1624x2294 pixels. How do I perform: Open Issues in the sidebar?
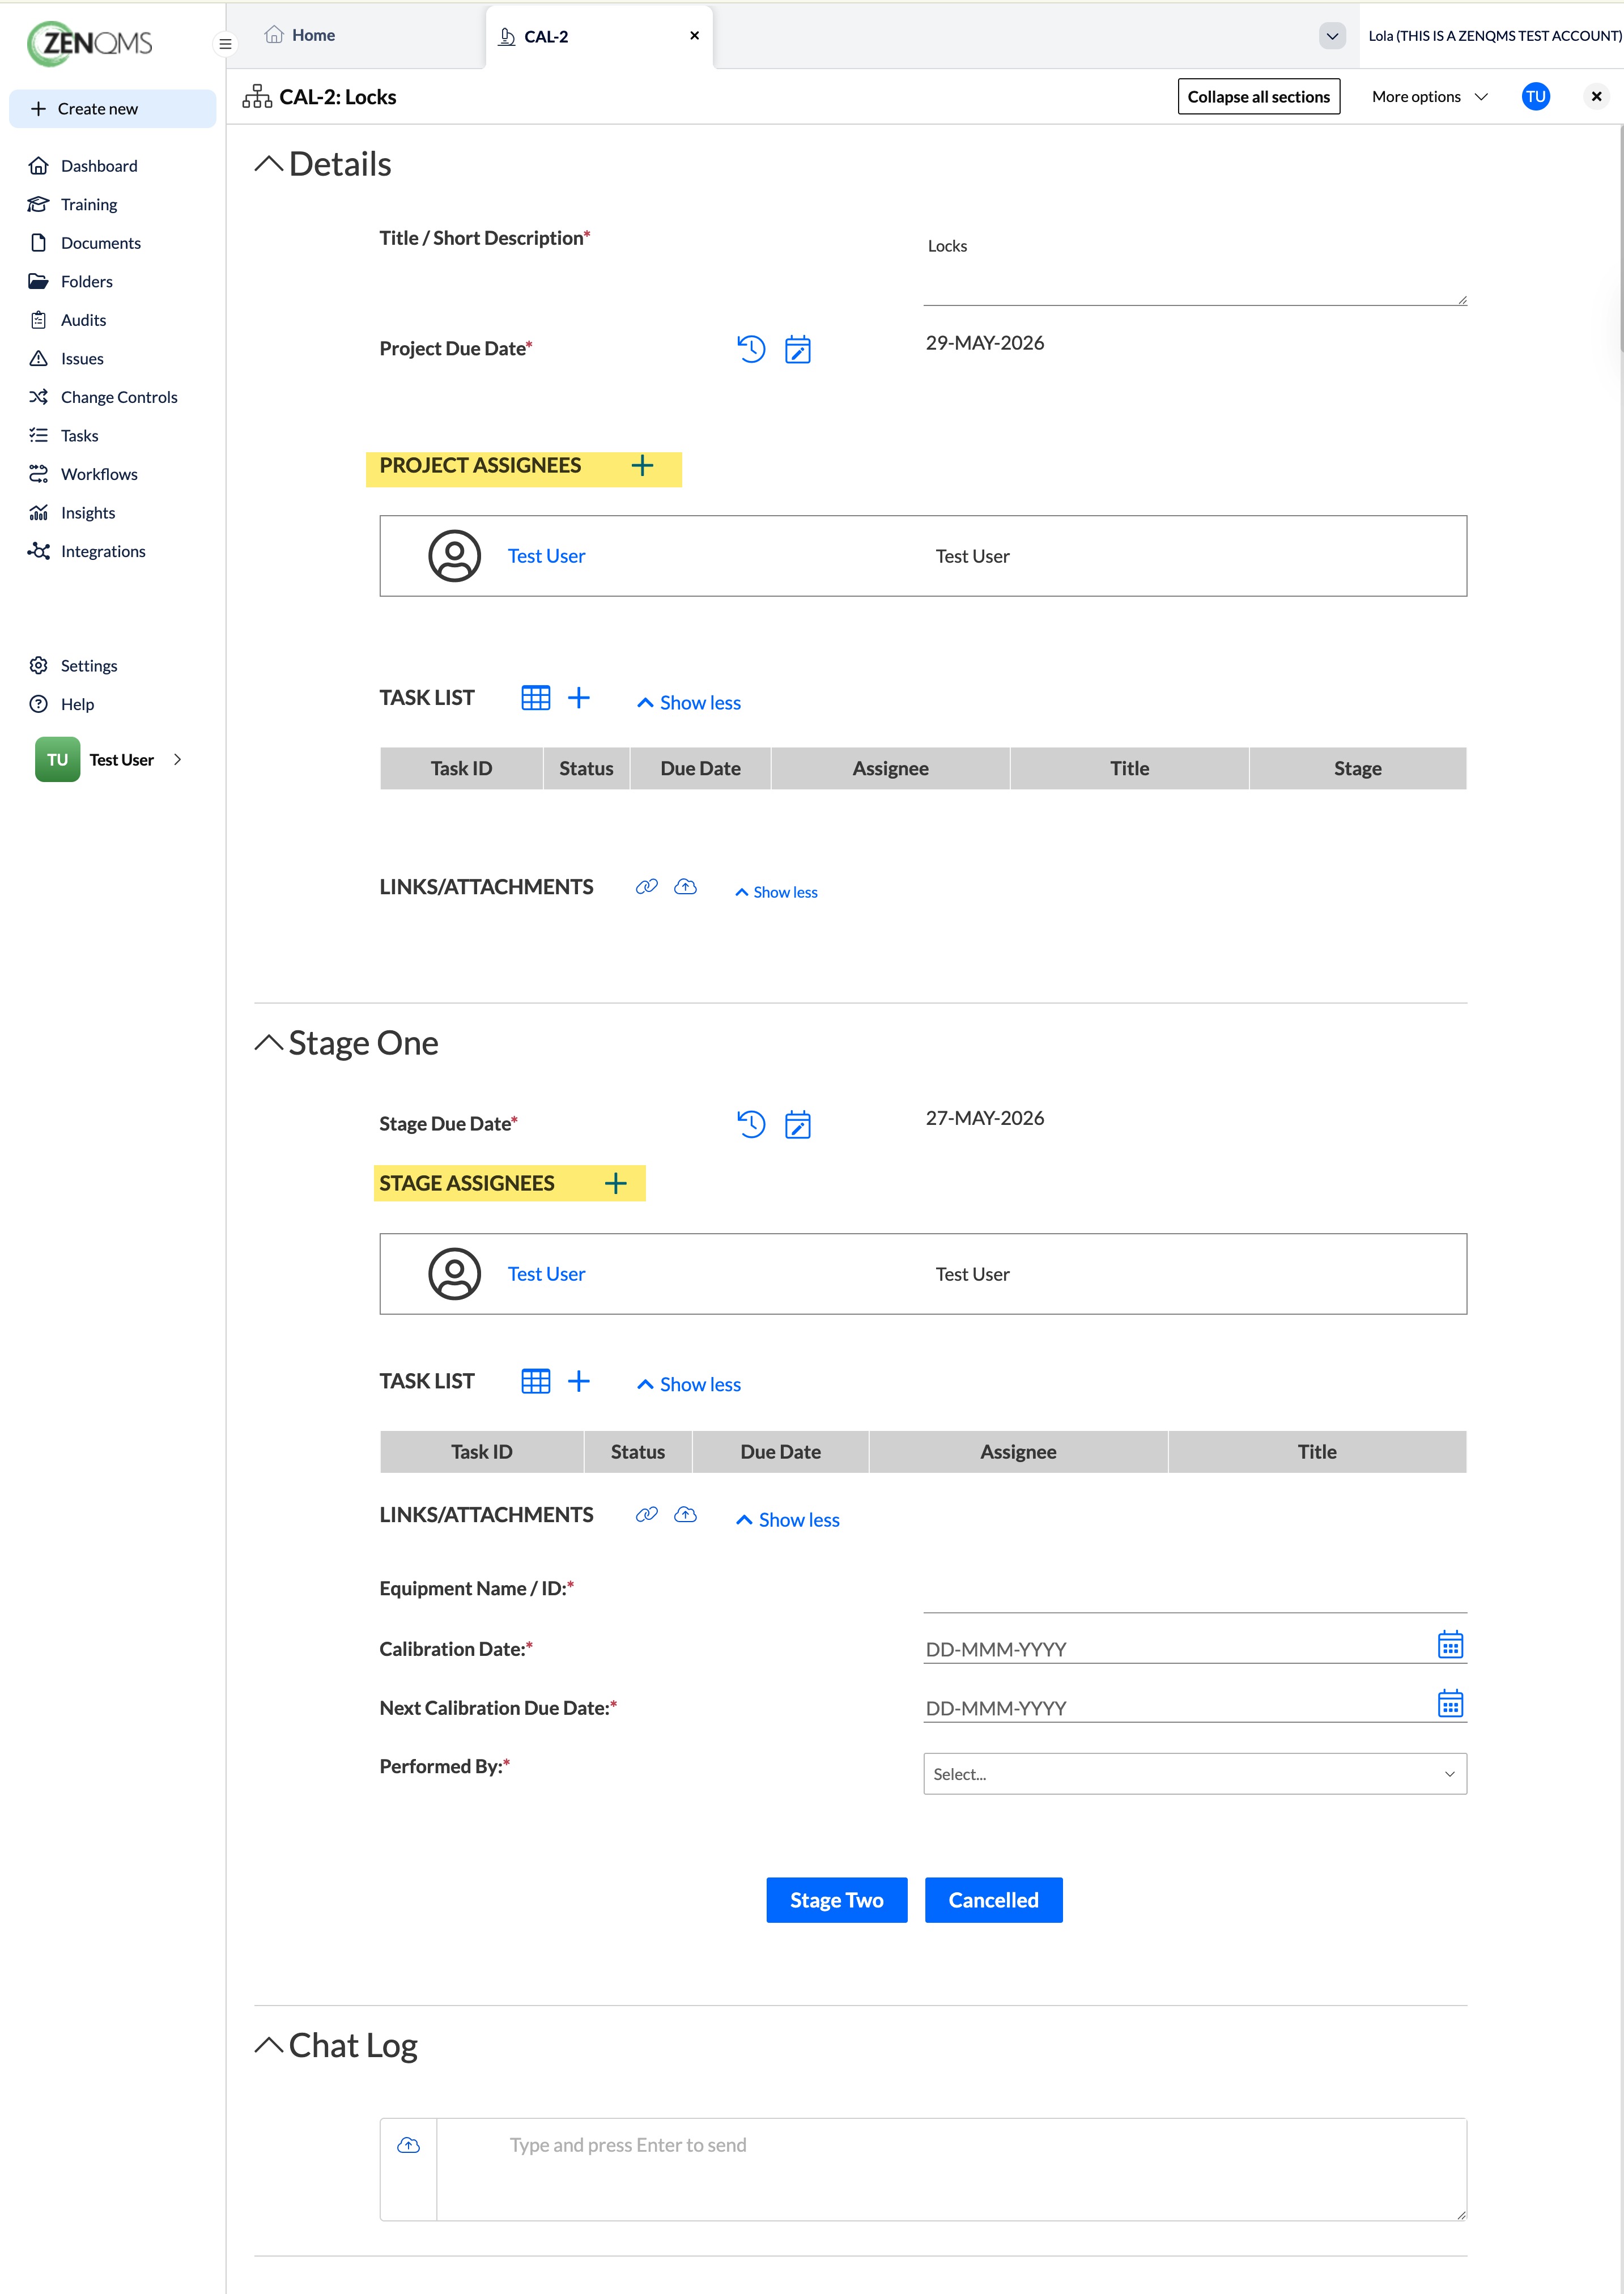[82, 358]
